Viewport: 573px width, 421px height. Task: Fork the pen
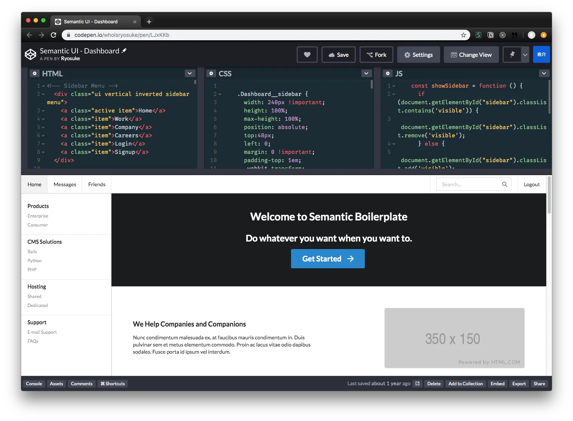tap(376, 55)
